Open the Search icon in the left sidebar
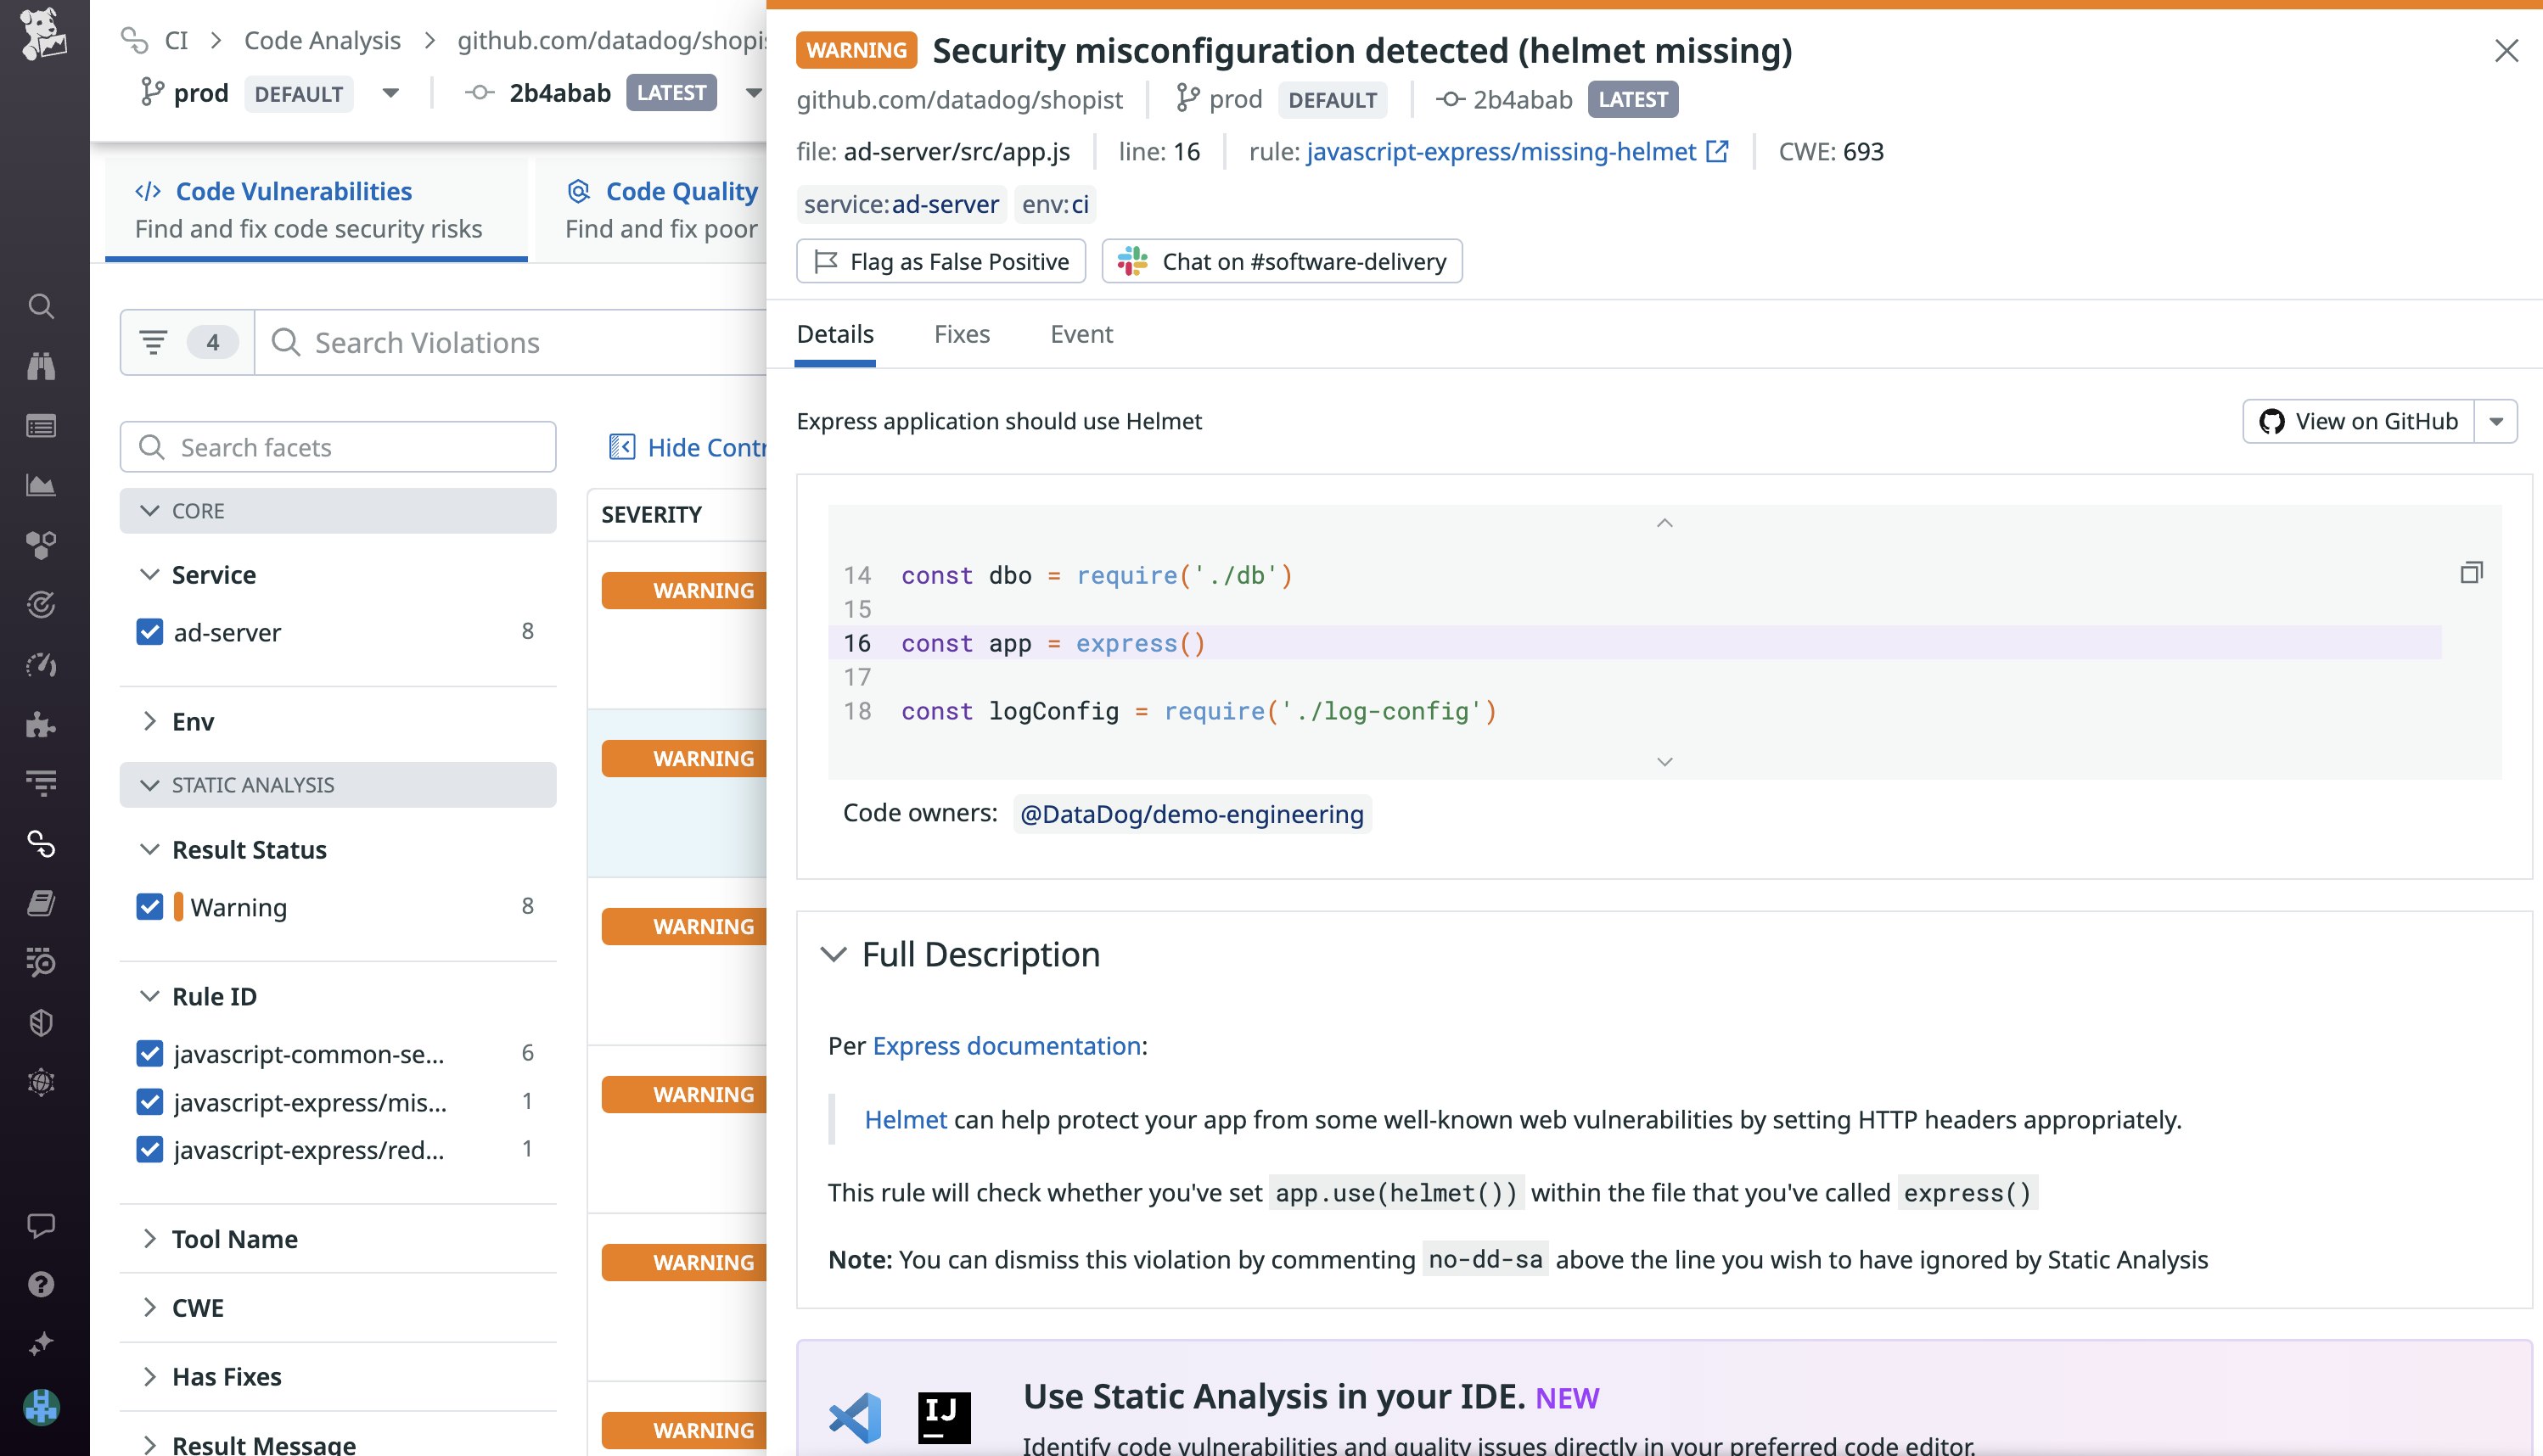 click(x=41, y=307)
